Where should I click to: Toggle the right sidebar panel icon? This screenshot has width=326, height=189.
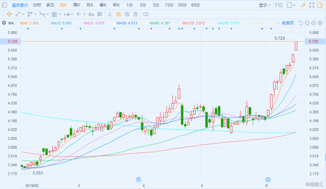point(320,5)
